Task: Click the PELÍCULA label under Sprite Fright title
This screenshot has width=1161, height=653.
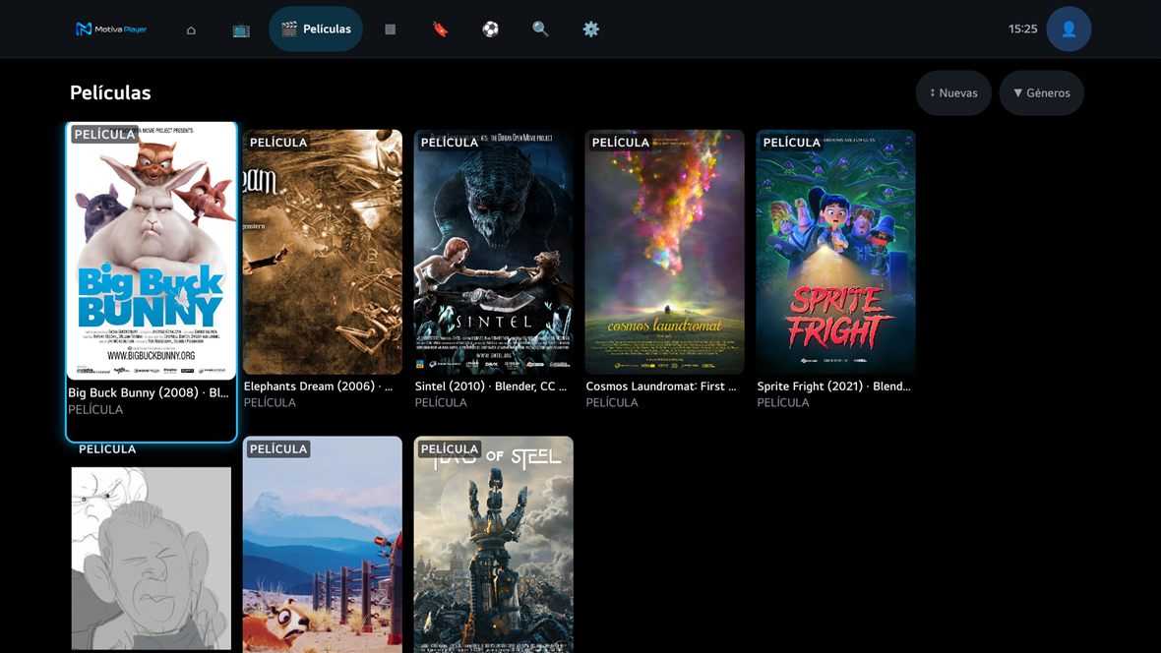Action: point(782,403)
